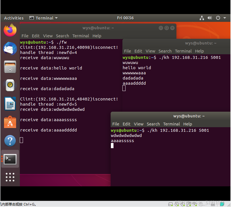Open the network topology indicator

point(202,18)
